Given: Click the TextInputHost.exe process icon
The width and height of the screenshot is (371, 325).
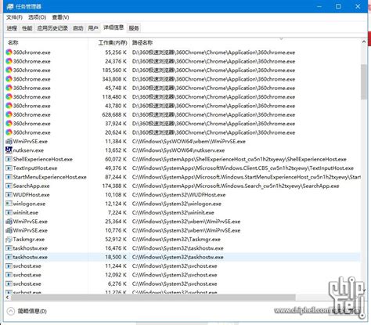Looking at the screenshot, I should [x=9, y=168].
